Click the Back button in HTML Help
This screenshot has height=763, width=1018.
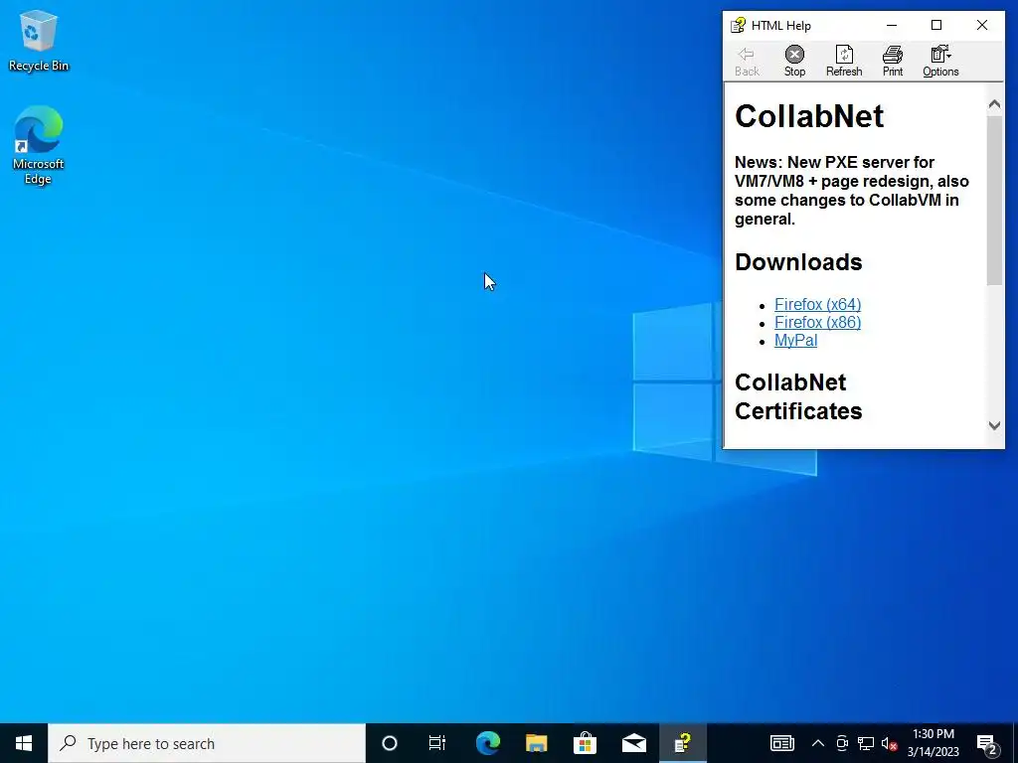point(747,62)
